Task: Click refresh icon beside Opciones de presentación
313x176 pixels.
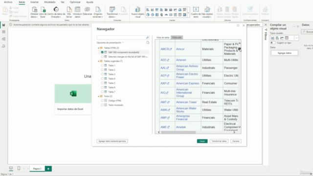Action: coord(148,43)
